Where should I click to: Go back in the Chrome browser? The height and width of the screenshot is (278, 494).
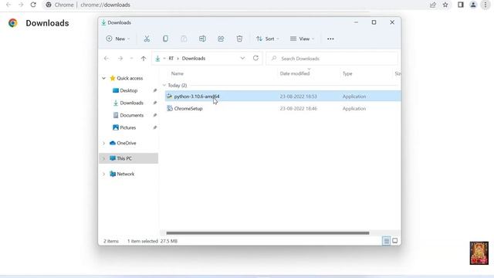(8, 5)
